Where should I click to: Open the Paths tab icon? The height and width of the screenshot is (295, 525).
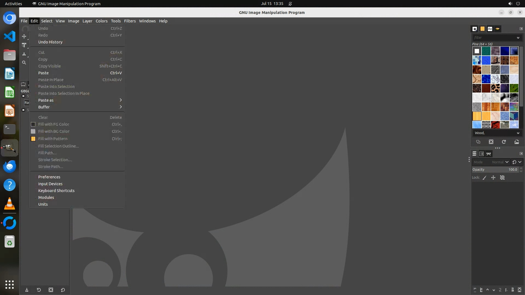[489, 154]
